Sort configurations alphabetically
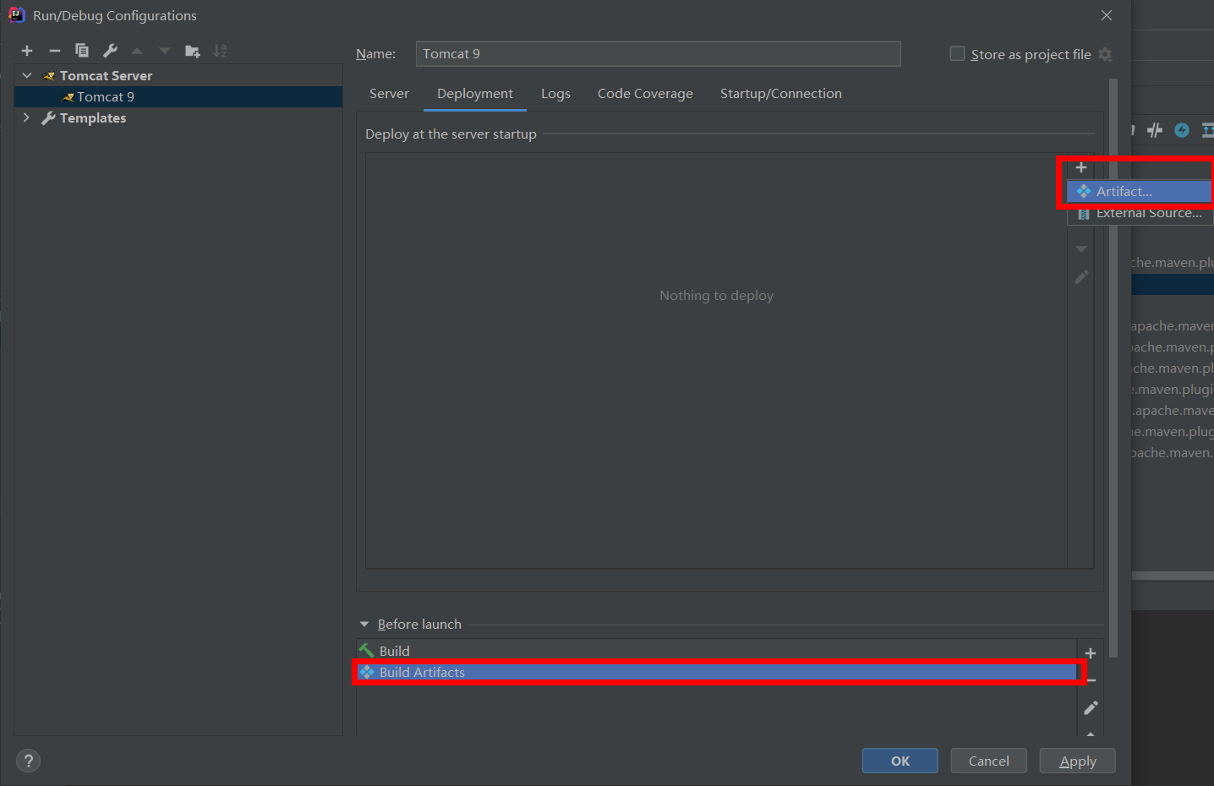1214x786 pixels. point(220,51)
